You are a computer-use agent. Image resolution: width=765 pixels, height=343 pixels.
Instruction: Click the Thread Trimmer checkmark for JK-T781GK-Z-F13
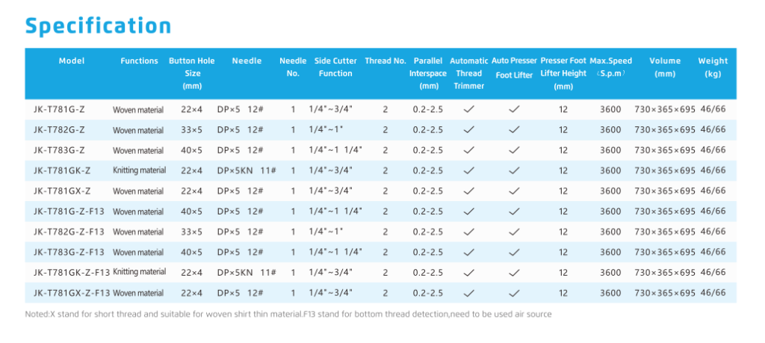(x=469, y=272)
